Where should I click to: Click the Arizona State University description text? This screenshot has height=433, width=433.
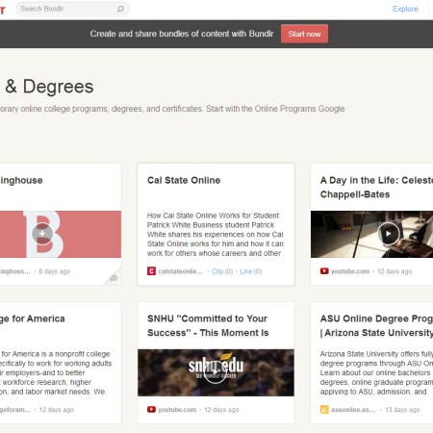click(376, 372)
